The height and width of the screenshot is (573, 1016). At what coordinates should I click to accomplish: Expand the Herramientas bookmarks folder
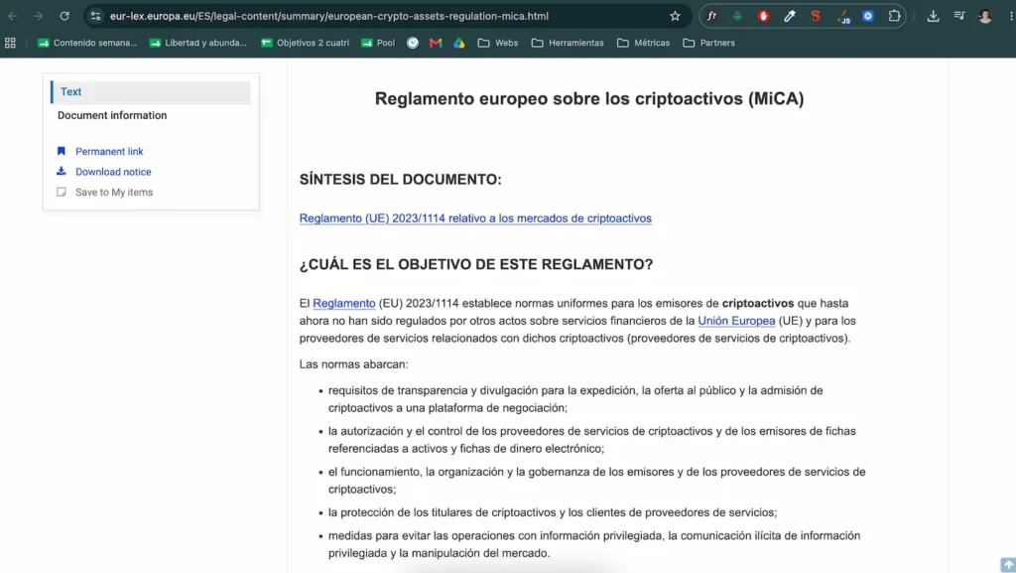[x=568, y=43]
